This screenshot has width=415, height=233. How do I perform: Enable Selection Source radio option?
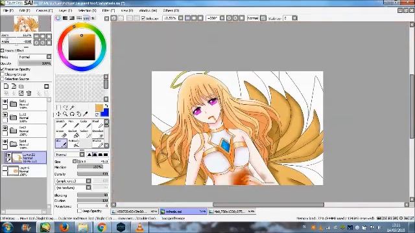(x=3, y=79)
